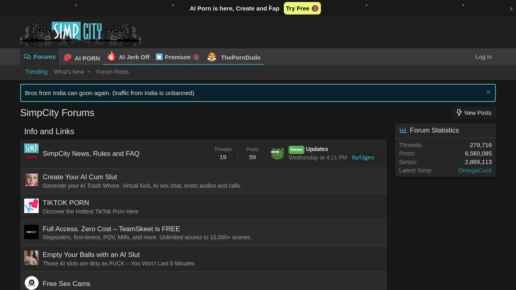Click the TeamSkeet logo icon

[31, 232]
